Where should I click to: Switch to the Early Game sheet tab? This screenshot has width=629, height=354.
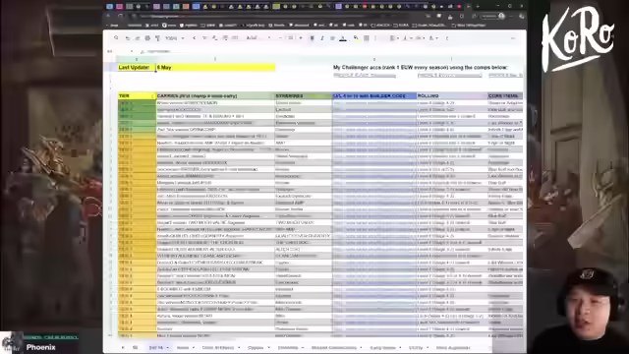click(x=382, y=347)
